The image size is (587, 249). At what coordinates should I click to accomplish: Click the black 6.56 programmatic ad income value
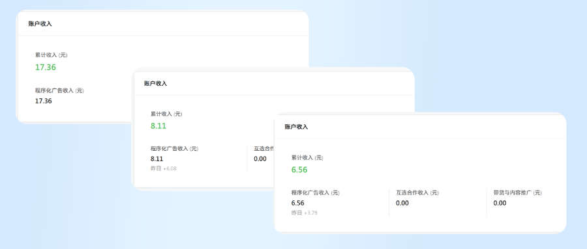pos(297,203)
